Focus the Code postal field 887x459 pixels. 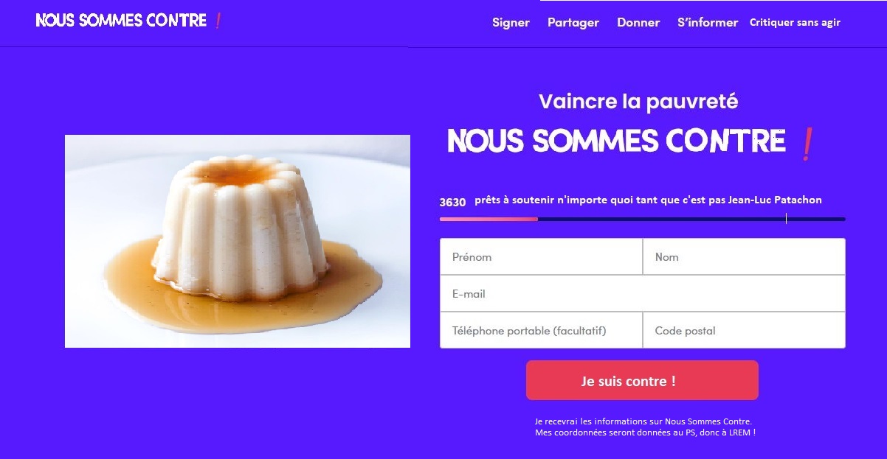(x=744, y=330)
